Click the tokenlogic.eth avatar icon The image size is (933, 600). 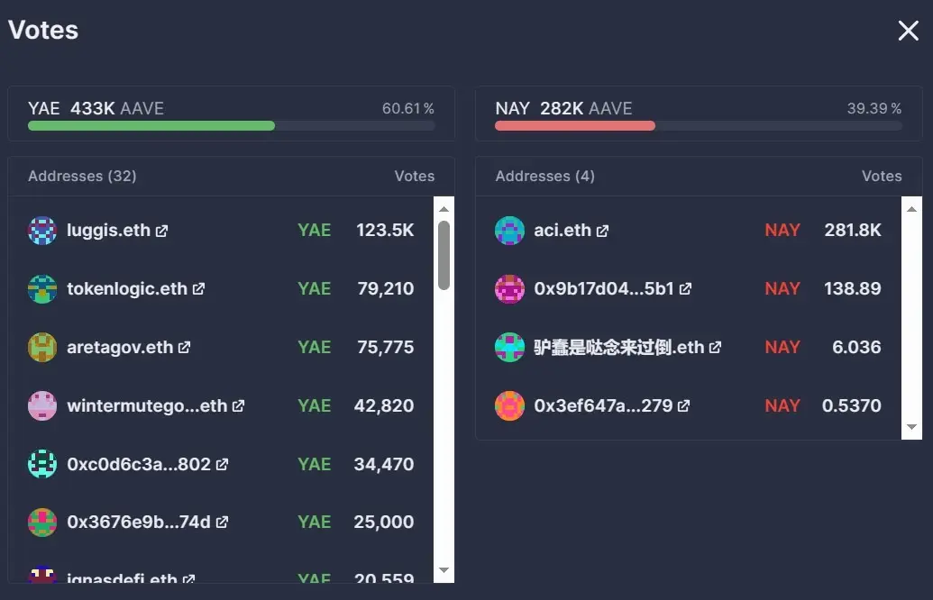41,288
